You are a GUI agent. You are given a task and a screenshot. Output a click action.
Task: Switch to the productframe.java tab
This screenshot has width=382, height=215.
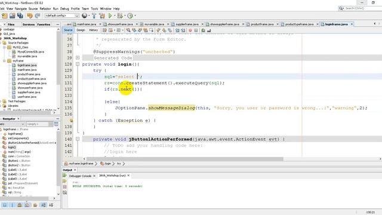coord(262,24)
